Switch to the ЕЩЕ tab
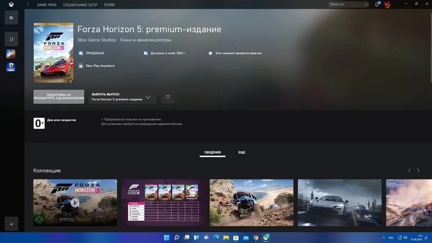 click(x=241, y=153)
